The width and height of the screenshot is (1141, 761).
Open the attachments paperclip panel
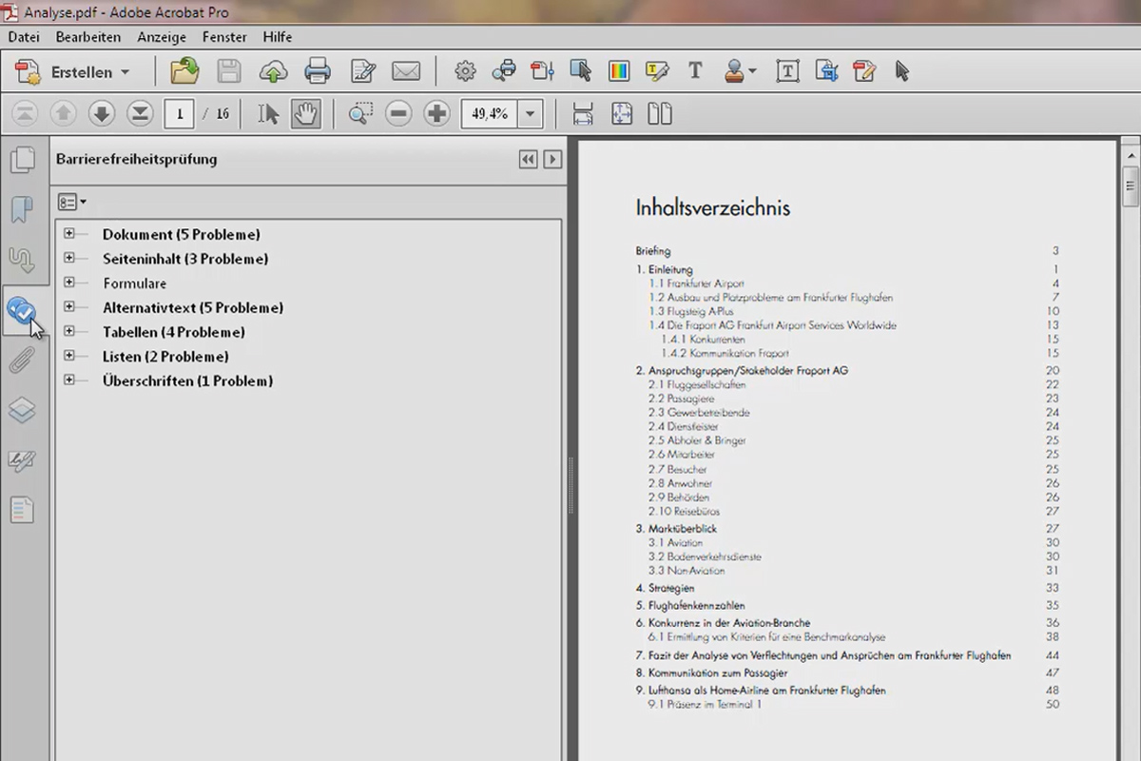22,361
